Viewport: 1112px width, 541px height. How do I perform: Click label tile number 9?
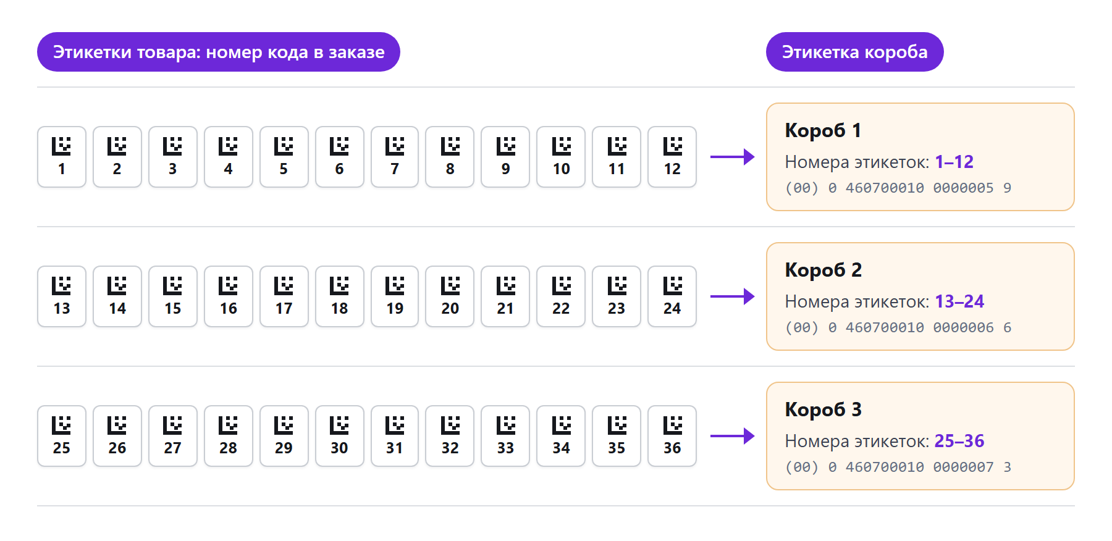coord(505,157)
